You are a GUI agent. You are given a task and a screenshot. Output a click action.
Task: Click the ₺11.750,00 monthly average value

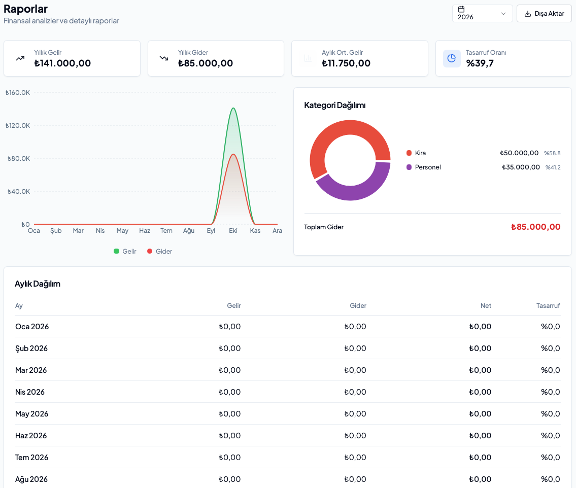point(346,63)
